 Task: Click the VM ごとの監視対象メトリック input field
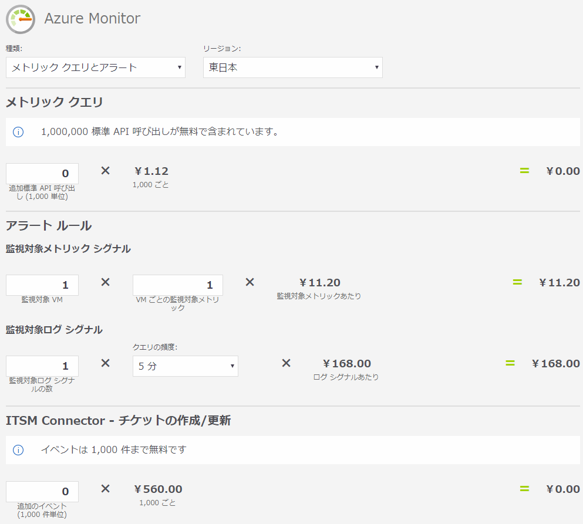[177, 285]
